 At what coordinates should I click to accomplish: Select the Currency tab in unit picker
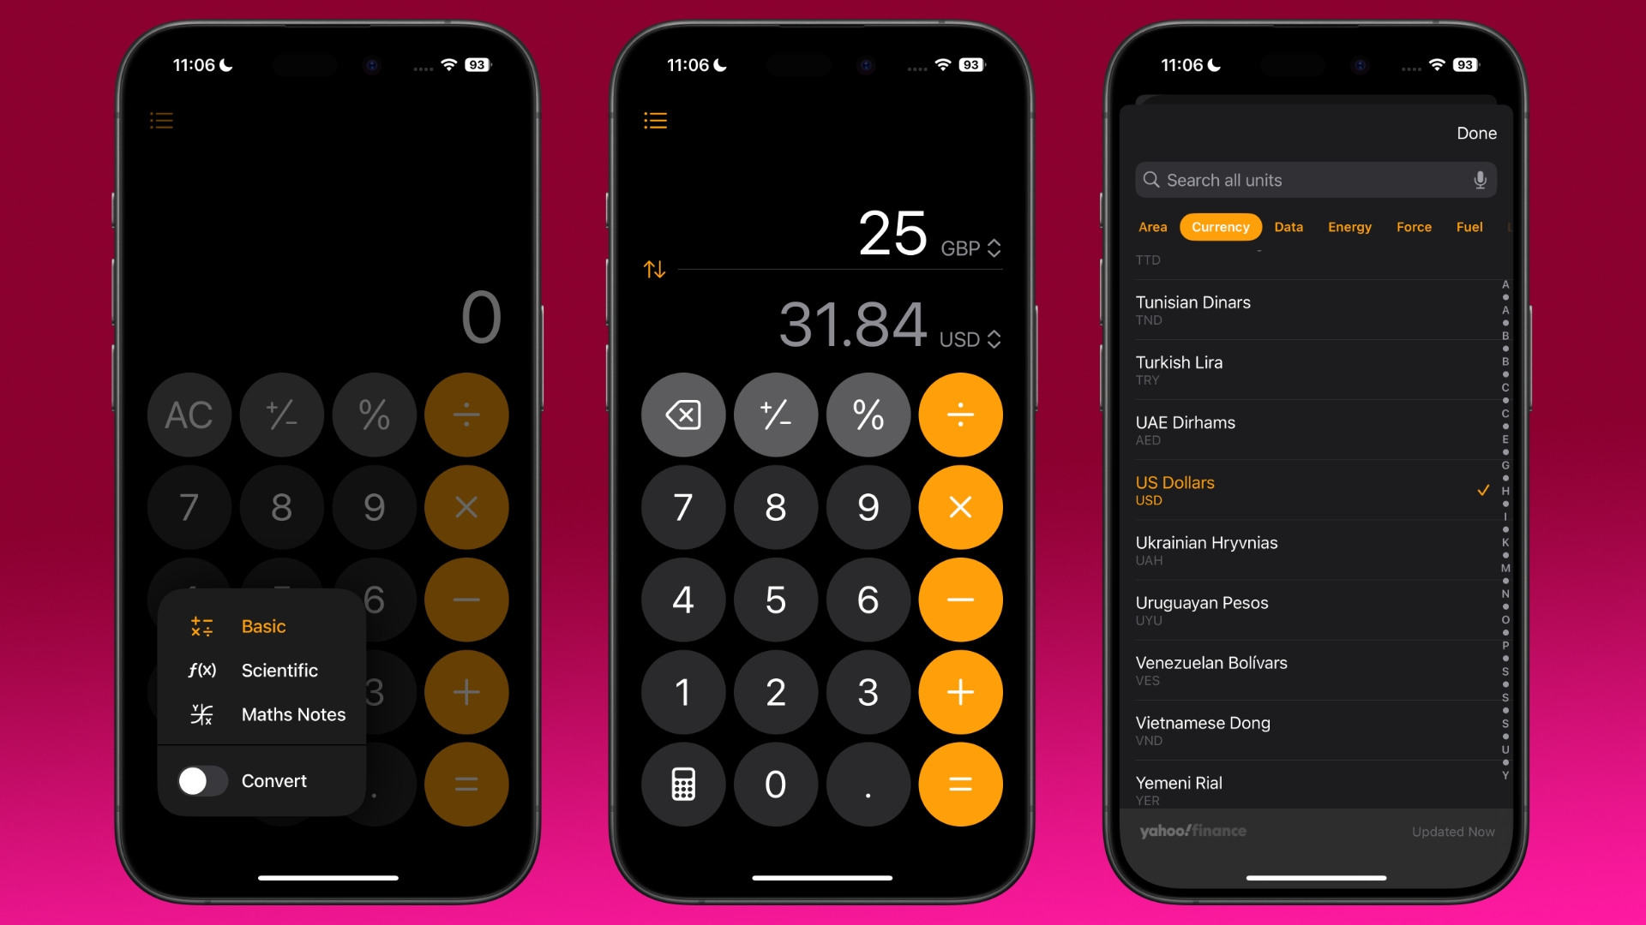pyautogui.click(x=1221, y=226)
